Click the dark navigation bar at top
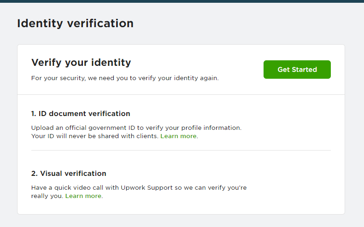This screenshot has width=364, height=227. 182,1
